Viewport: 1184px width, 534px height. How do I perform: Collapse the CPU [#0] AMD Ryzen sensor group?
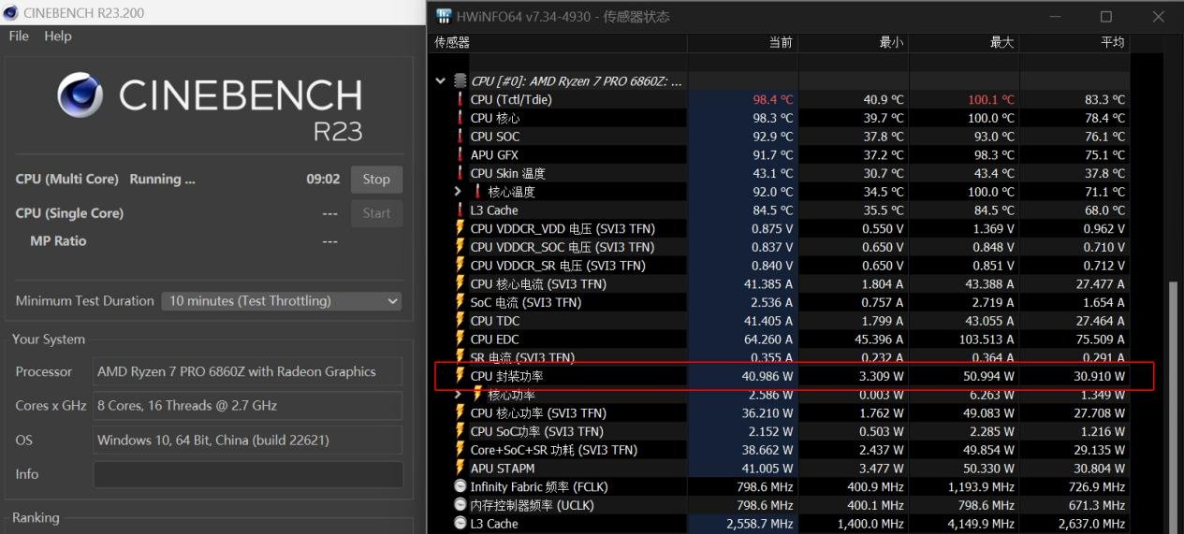(440, 81)
